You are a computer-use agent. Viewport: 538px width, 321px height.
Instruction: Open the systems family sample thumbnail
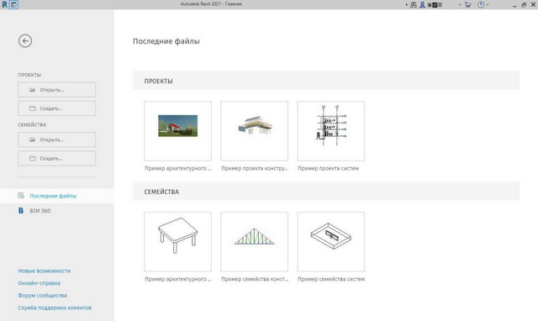(x=330, y=242)
